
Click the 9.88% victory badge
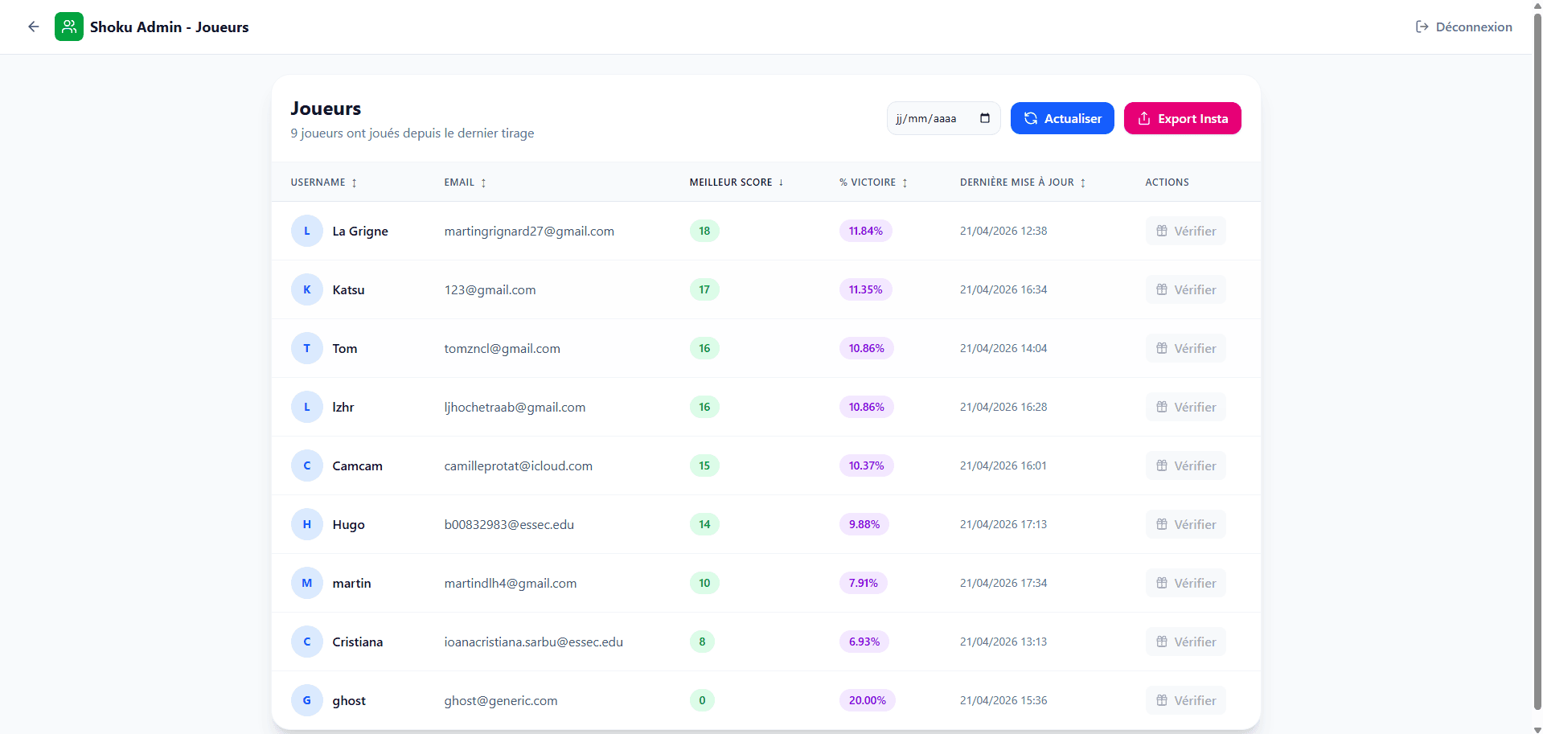pyautogui.click(x=864, y=524)
